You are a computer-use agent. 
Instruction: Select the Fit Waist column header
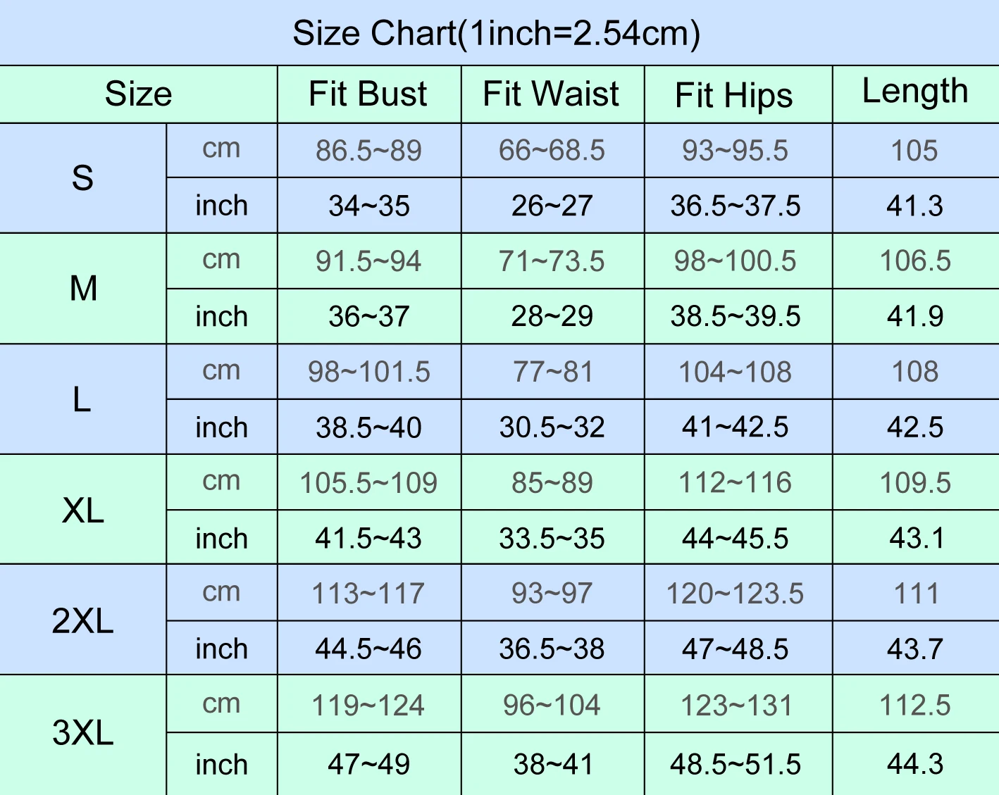point(551,94)
